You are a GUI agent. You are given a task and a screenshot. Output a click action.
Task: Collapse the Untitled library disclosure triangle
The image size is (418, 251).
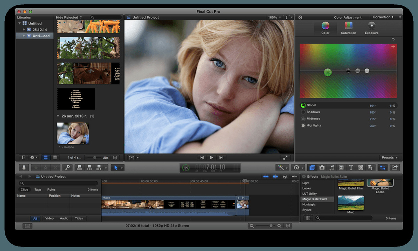pyautogui.click(x=20, y=24)
